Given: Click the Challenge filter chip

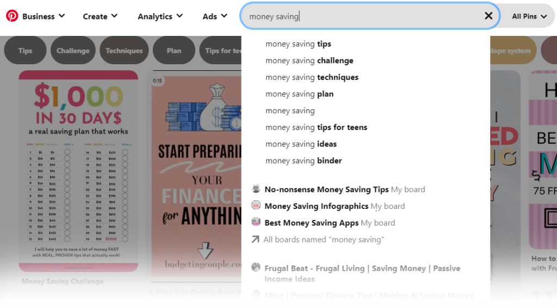Looking at the screenshot, I should click(x=73, y=51).
